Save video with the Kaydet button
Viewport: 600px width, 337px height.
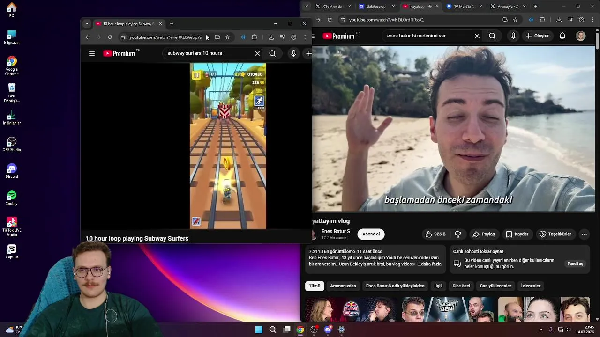pos(517,234)
